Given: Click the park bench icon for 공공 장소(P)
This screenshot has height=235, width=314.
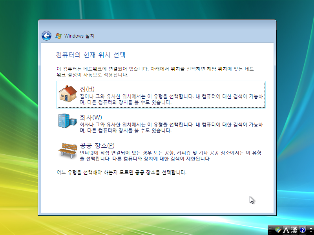Looking at the screenshot, I should pos(68,150).
